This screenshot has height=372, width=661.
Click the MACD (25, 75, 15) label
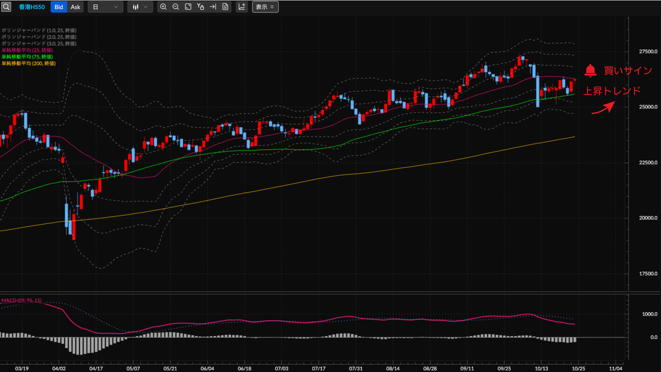coord(21,300)
